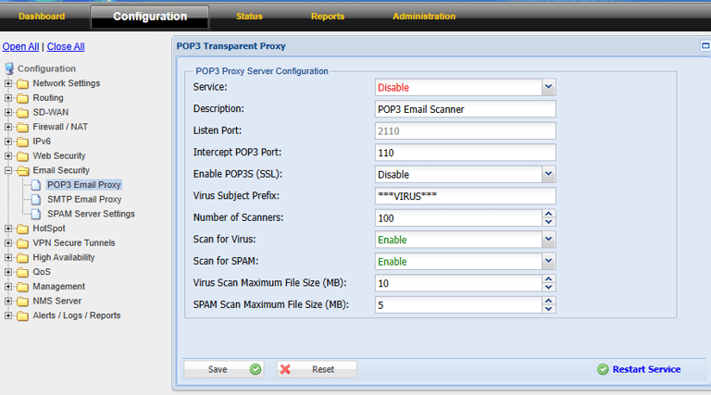Image resolution: width=711 pixels, height=395 pixels.
Task: Expand the High Availability plus box
Action: coord(8,257)
